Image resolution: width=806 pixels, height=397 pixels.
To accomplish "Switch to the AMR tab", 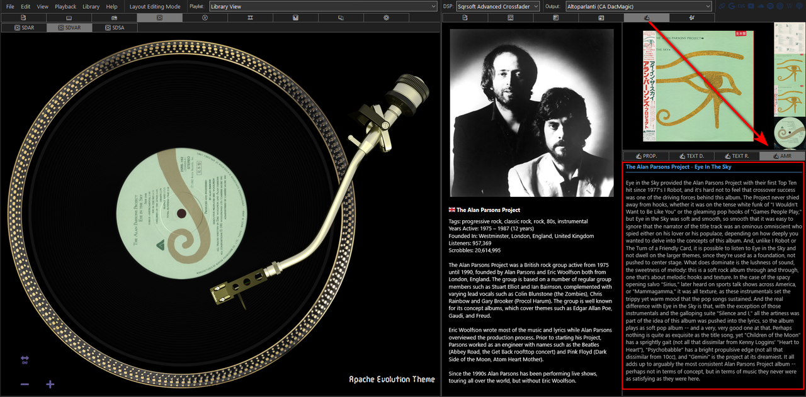I will click(x=782, y=156).
